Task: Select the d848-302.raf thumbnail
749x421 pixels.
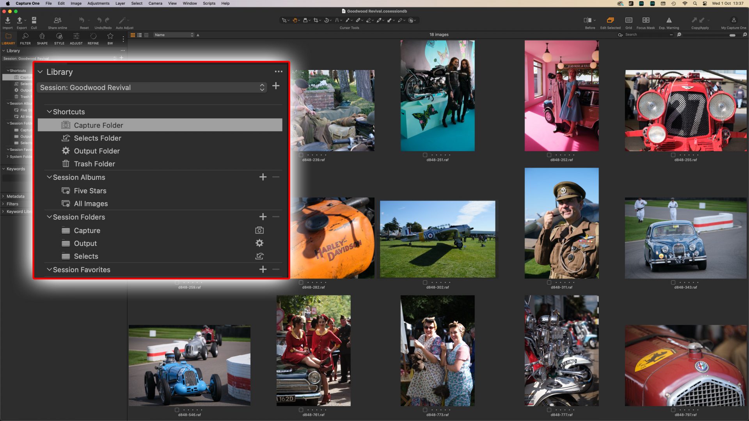Action: coord(438,238)
